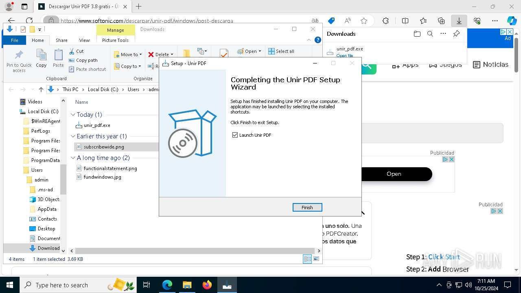521x293 pixels.
Task: Open a new Edge tab
Action: pyautogui.click(x=139, y=7)
